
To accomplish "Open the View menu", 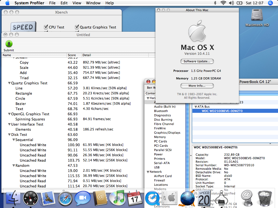I will [x=77, y=3].
